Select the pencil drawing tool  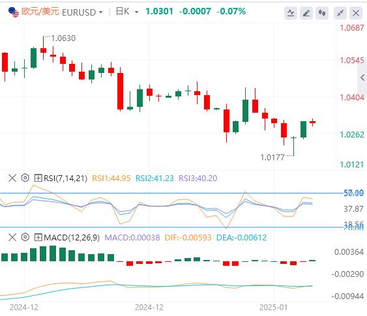pos(306,13)
